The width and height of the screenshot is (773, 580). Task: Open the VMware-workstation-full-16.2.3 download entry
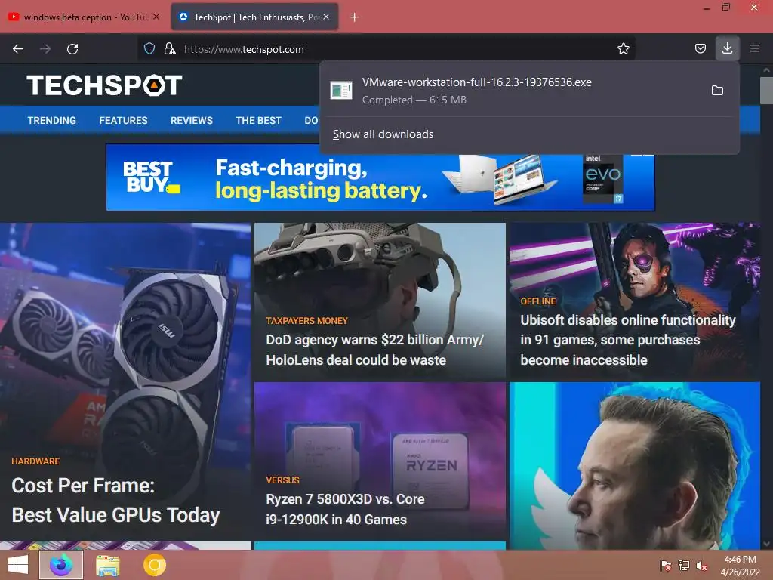[x=513, y=91]
